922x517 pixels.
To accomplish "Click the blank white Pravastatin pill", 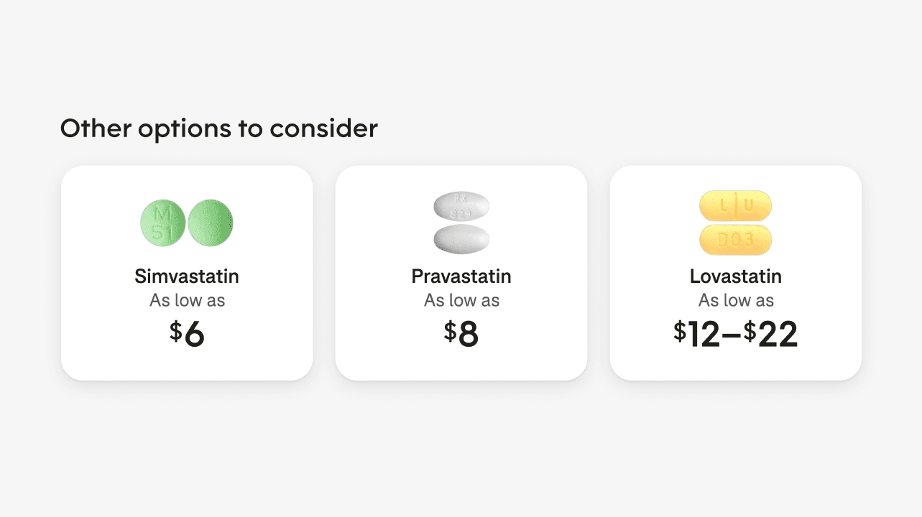I will [461, 238].
